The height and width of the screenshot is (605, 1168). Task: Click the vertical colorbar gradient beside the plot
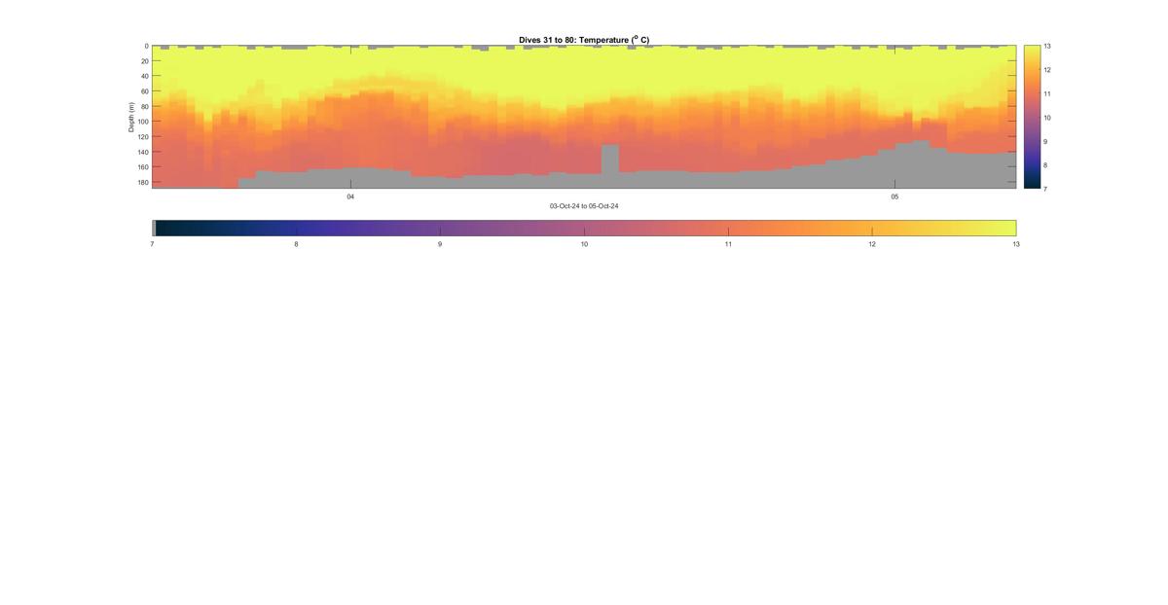click(x=1032, y=117)
